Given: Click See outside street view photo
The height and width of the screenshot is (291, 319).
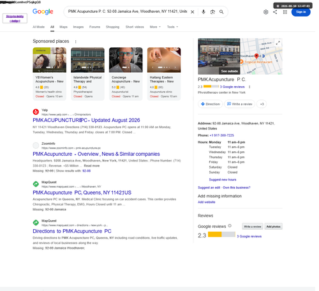Looking at the screenshot, I should [x=219, y=56].
